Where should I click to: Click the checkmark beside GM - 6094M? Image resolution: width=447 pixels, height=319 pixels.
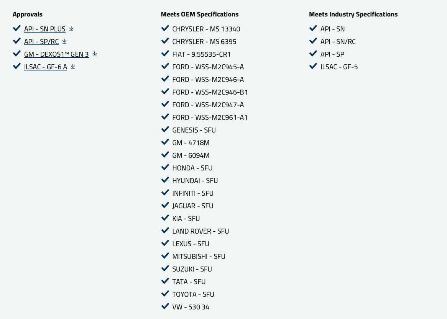(x=165, y=155)
